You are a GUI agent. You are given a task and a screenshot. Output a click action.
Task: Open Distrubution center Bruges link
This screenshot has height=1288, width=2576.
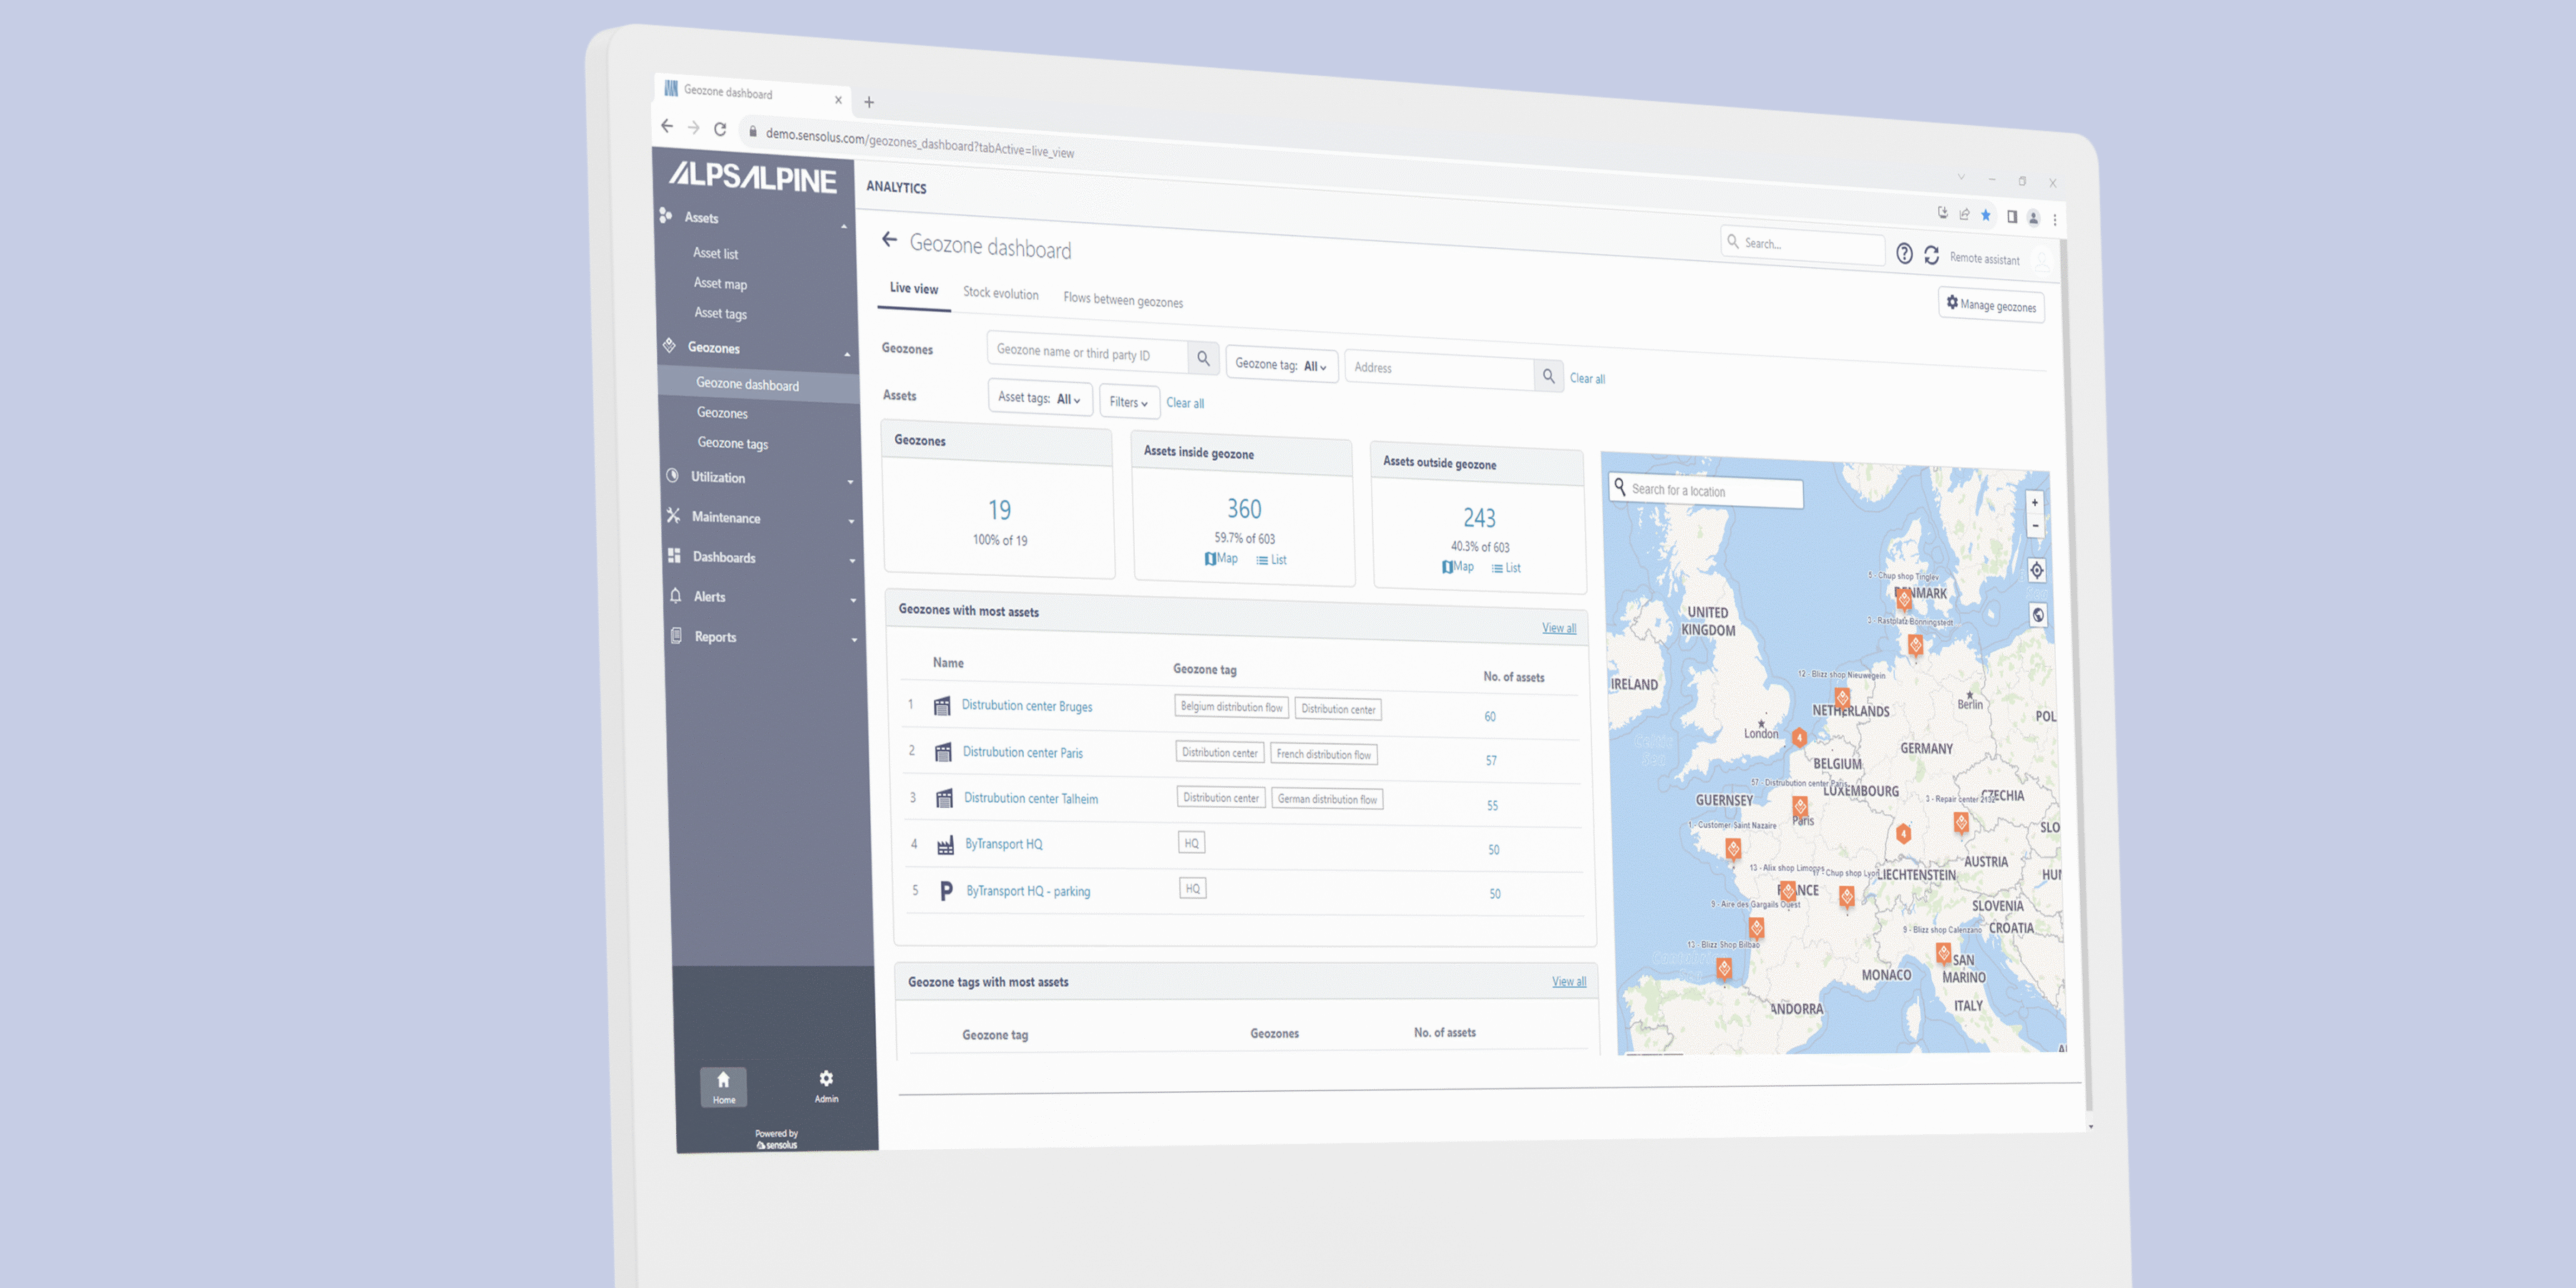coord(1026,706)
